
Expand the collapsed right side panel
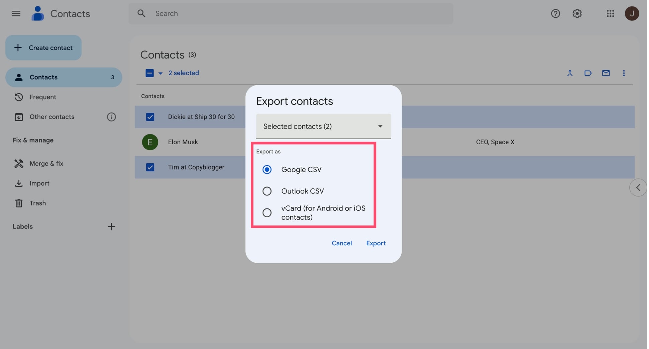click(638, 187)
